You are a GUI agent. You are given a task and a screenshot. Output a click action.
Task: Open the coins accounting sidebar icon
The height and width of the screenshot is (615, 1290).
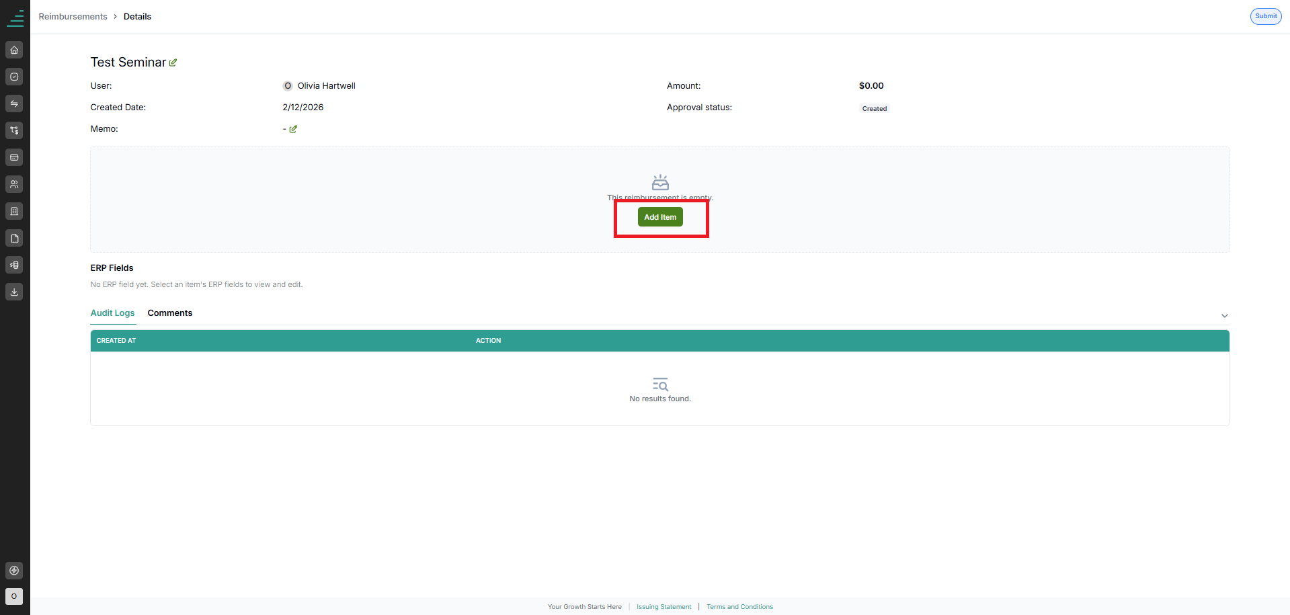[x=14, y=265]
